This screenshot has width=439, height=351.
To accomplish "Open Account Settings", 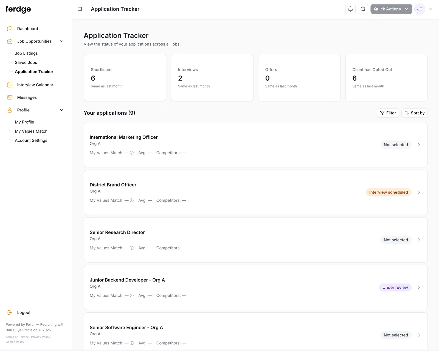I will (31, 141).
